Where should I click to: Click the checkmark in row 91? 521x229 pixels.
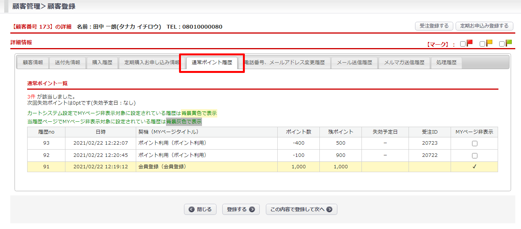pos(474,167)
